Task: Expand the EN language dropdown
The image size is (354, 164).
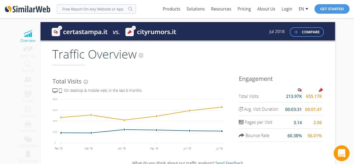Action: click(303, 9)
